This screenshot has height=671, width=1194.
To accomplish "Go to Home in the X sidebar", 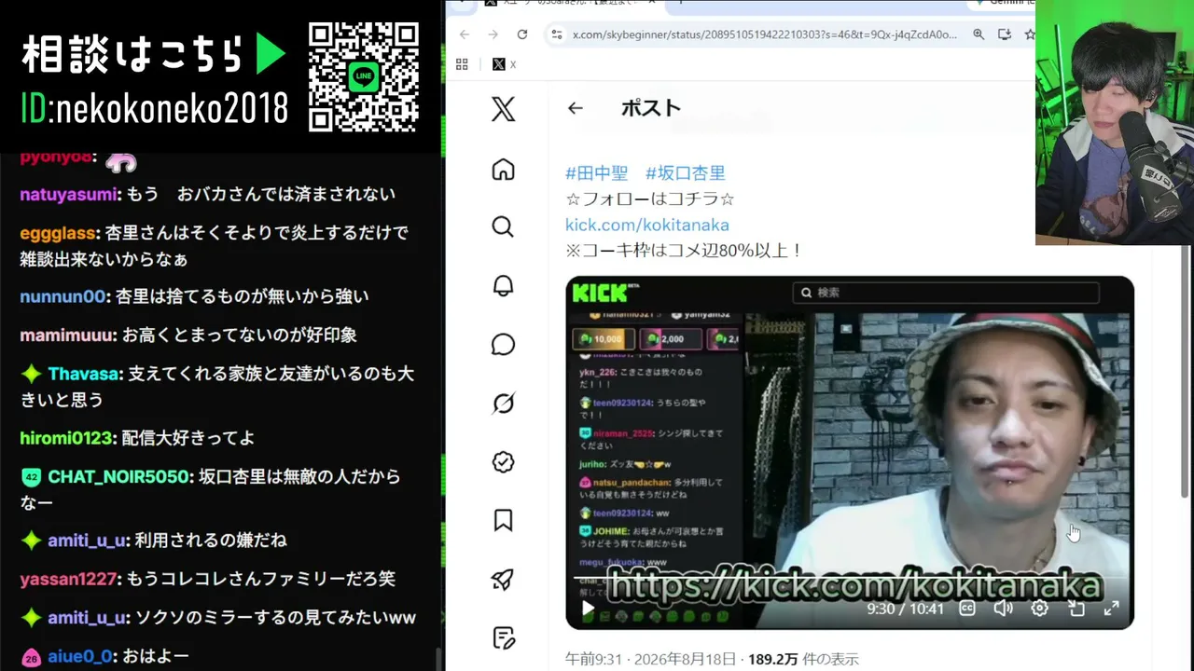I will (x=503, y=170).
